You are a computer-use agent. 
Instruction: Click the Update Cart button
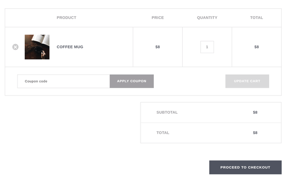coord(247,81)
